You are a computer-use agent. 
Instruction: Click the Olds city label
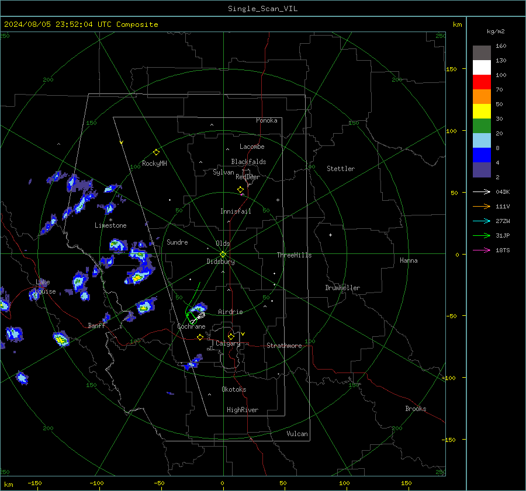tap(223, 243)
